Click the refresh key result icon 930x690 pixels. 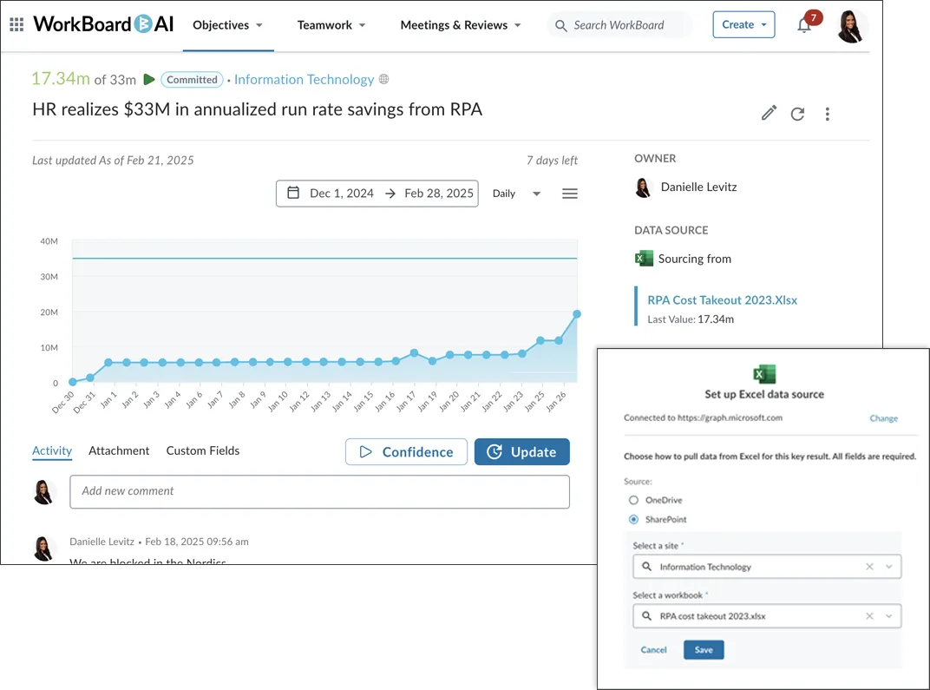797,114
